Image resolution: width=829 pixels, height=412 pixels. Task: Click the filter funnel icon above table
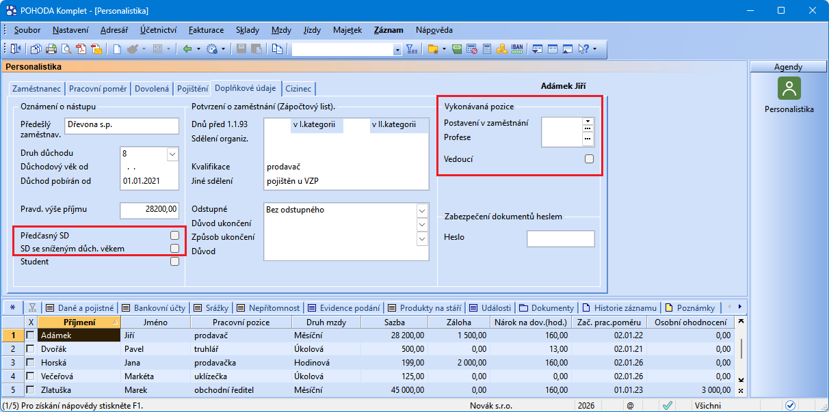click(32, 307)
